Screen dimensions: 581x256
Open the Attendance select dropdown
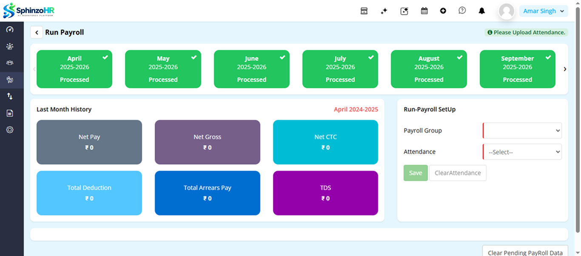[x=522, y=152]
